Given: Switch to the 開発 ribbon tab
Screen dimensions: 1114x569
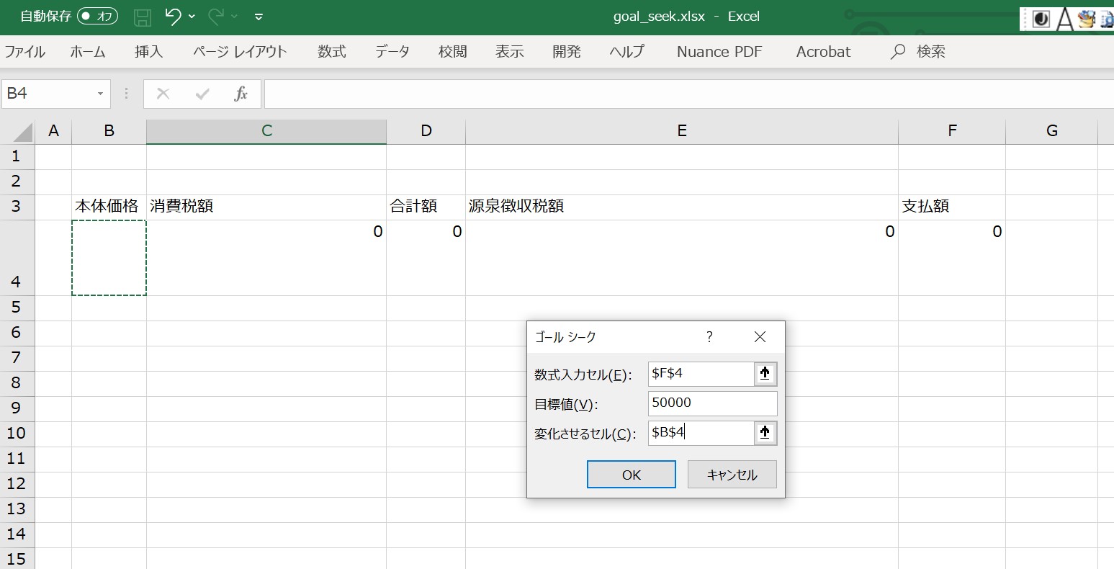Looking at the screenshot, I should coord(567,52).
